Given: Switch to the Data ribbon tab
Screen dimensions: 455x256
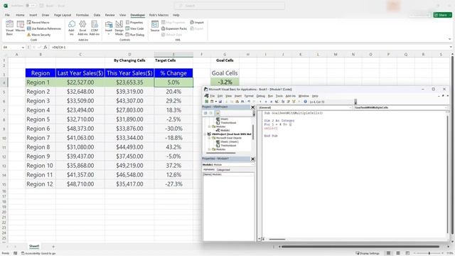Looking at the screenshot, I should point(97,15).
